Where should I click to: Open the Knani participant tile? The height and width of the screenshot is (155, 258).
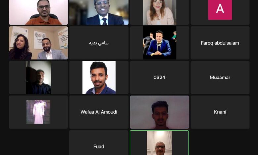(x=220, y=112)
